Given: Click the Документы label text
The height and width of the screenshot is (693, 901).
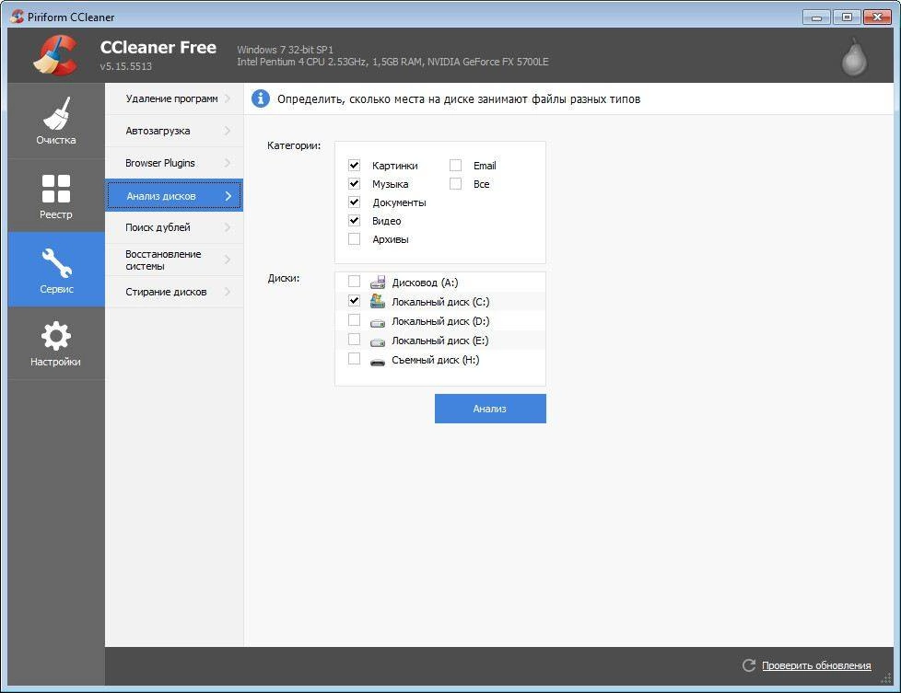Looking at the screenshot, I should tap(399, 202).
